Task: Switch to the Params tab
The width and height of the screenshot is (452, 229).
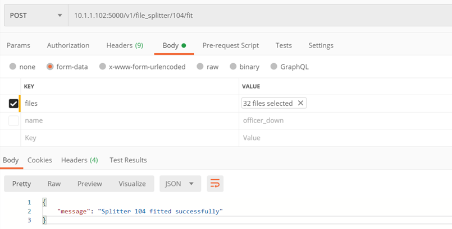Action: click(19, 45)
